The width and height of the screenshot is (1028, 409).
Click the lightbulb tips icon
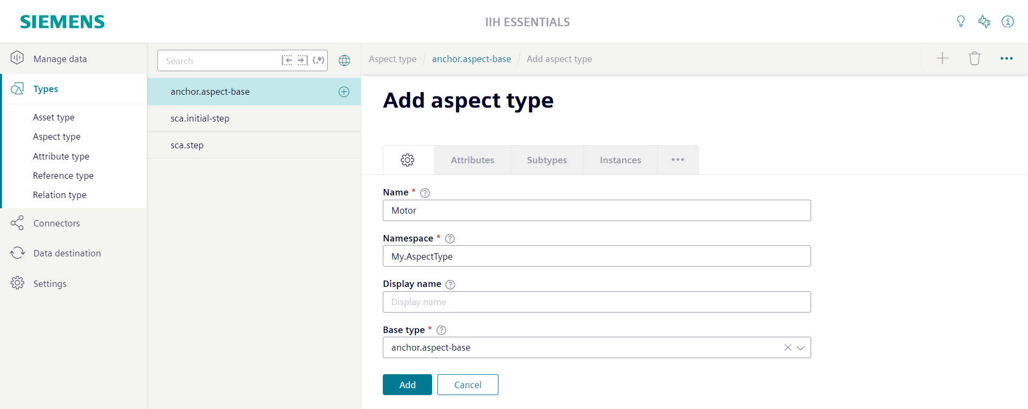tap(961, 21)
